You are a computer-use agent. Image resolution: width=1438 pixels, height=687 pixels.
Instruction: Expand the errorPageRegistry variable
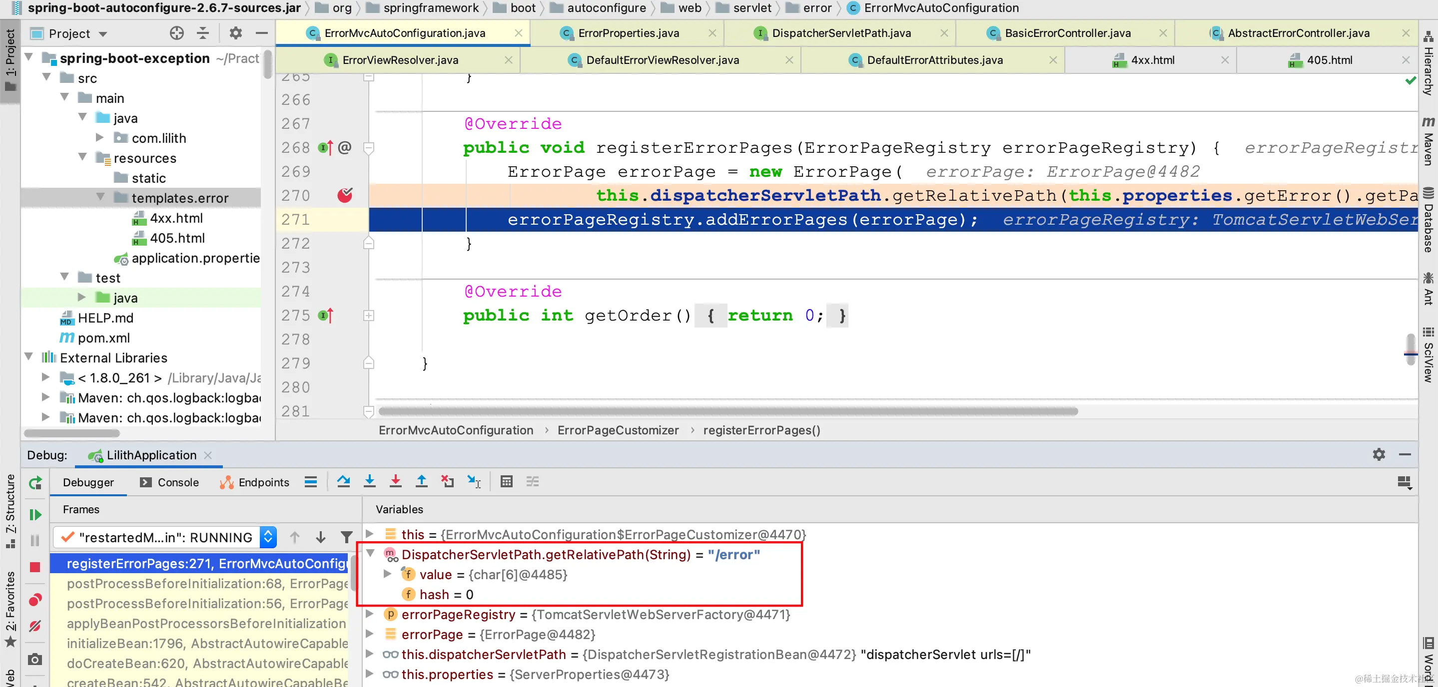[370, 615]
